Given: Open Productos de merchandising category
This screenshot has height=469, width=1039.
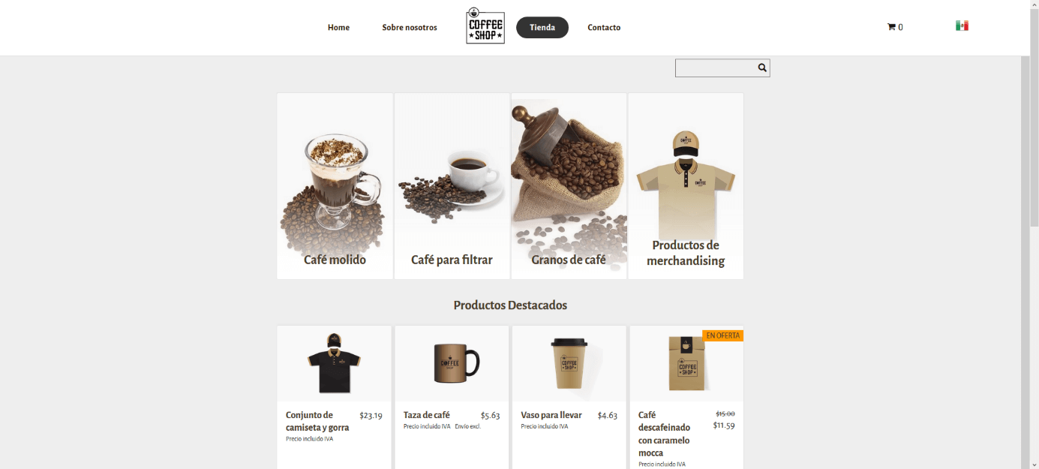Looking at the screenshot, I should coord(686,186).
